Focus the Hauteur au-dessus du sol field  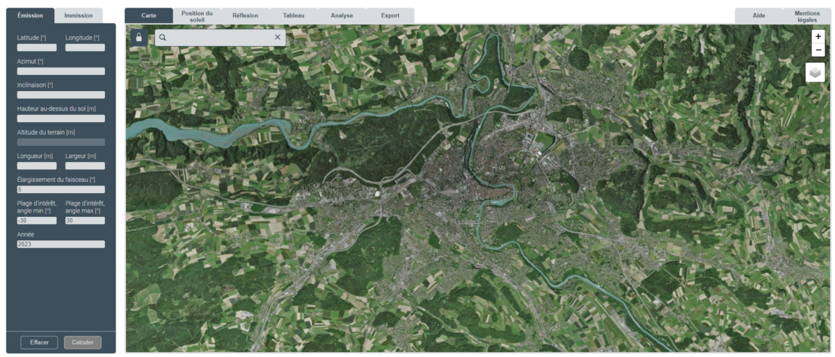point(61,119)
